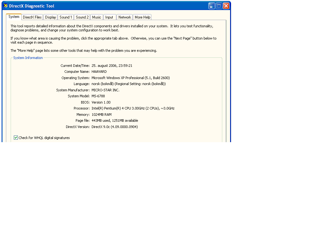
Task: Open the Music tab
Action: [x=97, y=17]
